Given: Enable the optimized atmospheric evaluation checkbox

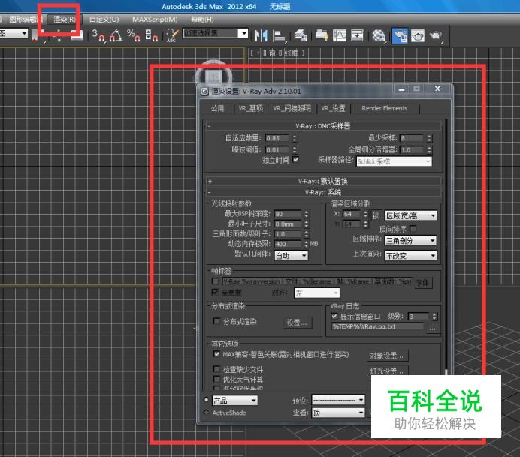Looking at the screenshot, I should (x=216, y=379).
